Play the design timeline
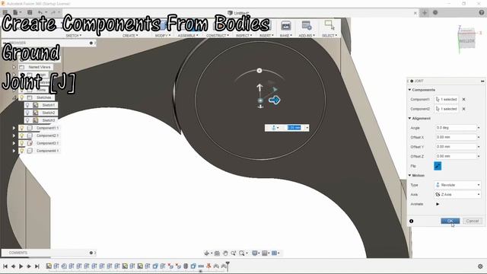487x274 pixels. tap(21, 266)
